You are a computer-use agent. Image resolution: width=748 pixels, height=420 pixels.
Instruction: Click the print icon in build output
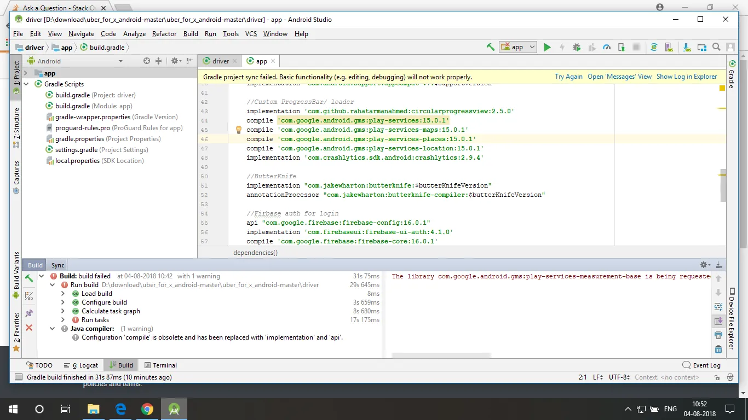718,335
